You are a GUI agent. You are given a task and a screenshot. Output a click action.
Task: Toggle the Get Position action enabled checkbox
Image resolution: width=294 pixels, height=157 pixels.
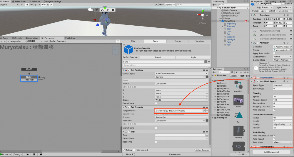coord(129,70)
